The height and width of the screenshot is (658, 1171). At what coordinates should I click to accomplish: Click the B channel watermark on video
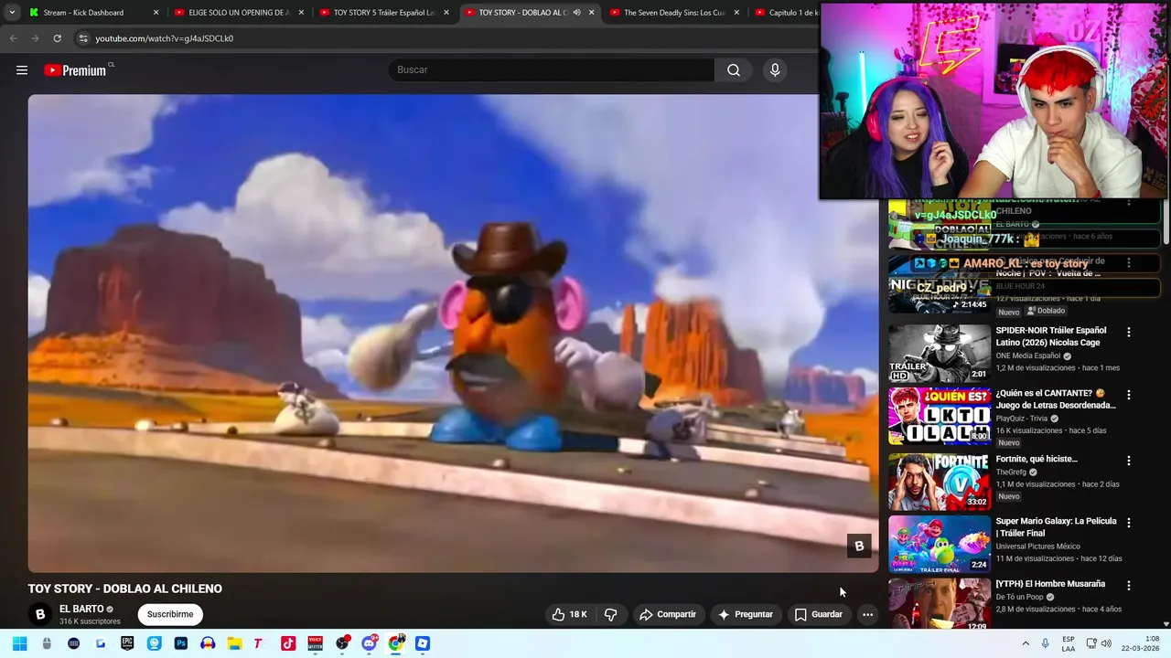(858, 546)
